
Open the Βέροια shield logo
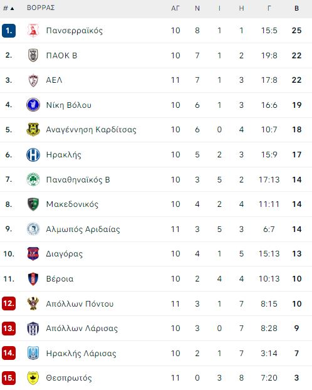click(33, 278)
